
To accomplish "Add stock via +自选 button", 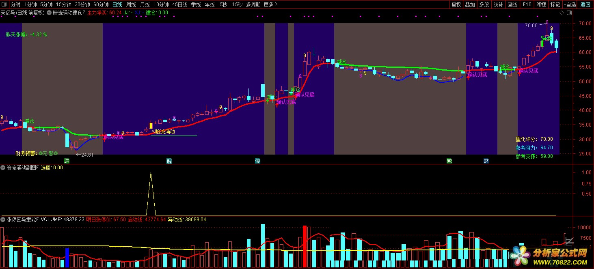I will click(570, 4).
